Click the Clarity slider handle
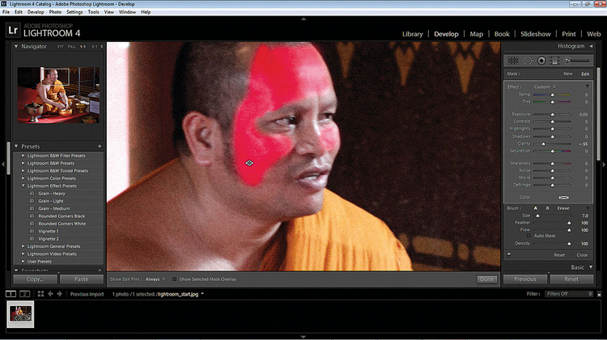Viewport: 607px width, 340px height. [x=543, y=144]
